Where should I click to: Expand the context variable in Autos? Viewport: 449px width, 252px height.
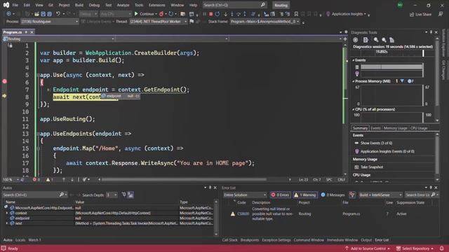click(x=7, y=213)
